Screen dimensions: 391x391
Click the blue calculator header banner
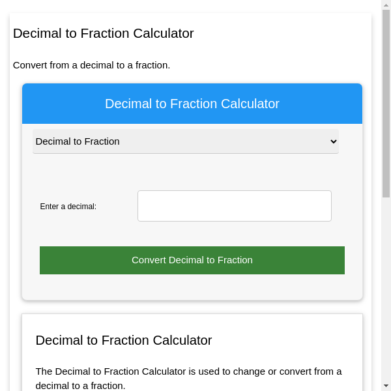(192, 104)
